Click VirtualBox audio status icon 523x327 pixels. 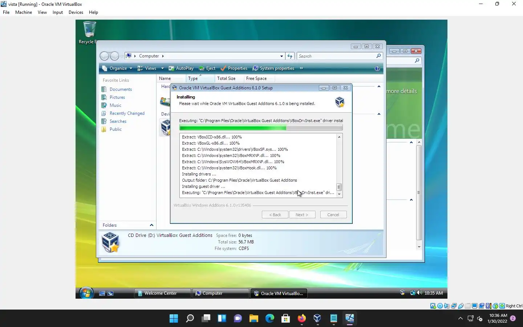(447, 306)
